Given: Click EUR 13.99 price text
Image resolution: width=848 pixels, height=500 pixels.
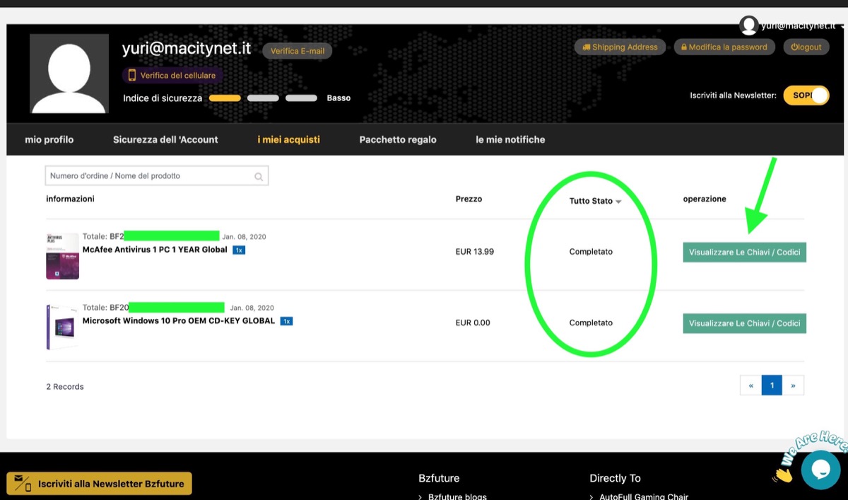Looking at the screenshot, I should 475,252.
